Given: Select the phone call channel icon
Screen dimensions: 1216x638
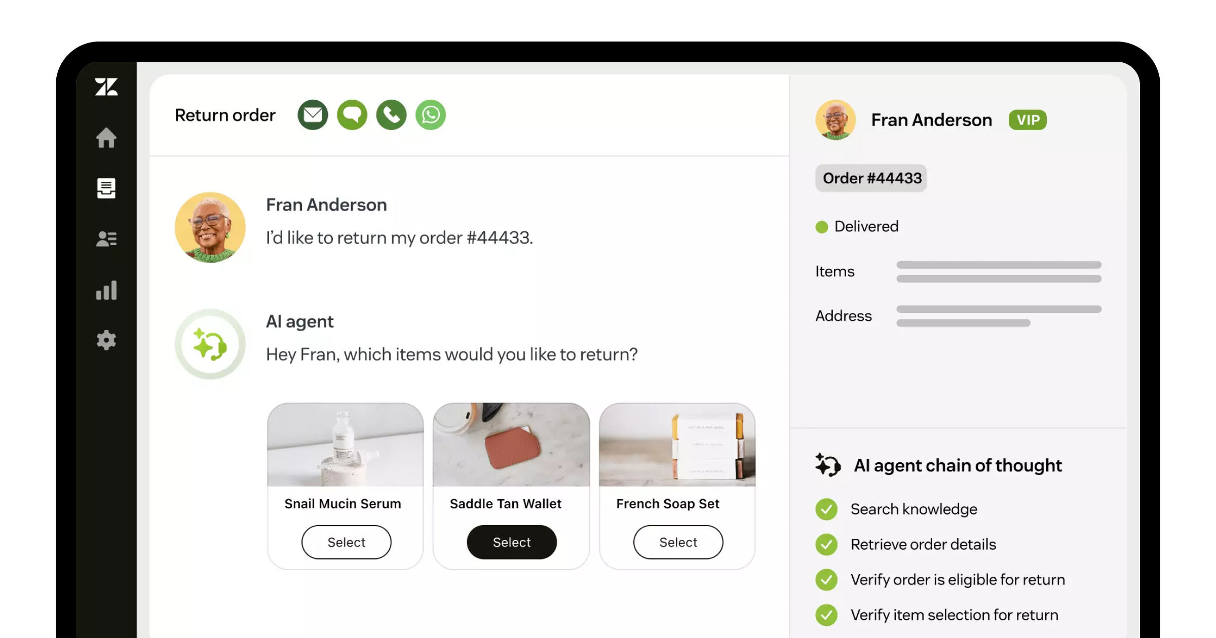Looking at the screenshot, I should 392,115.
